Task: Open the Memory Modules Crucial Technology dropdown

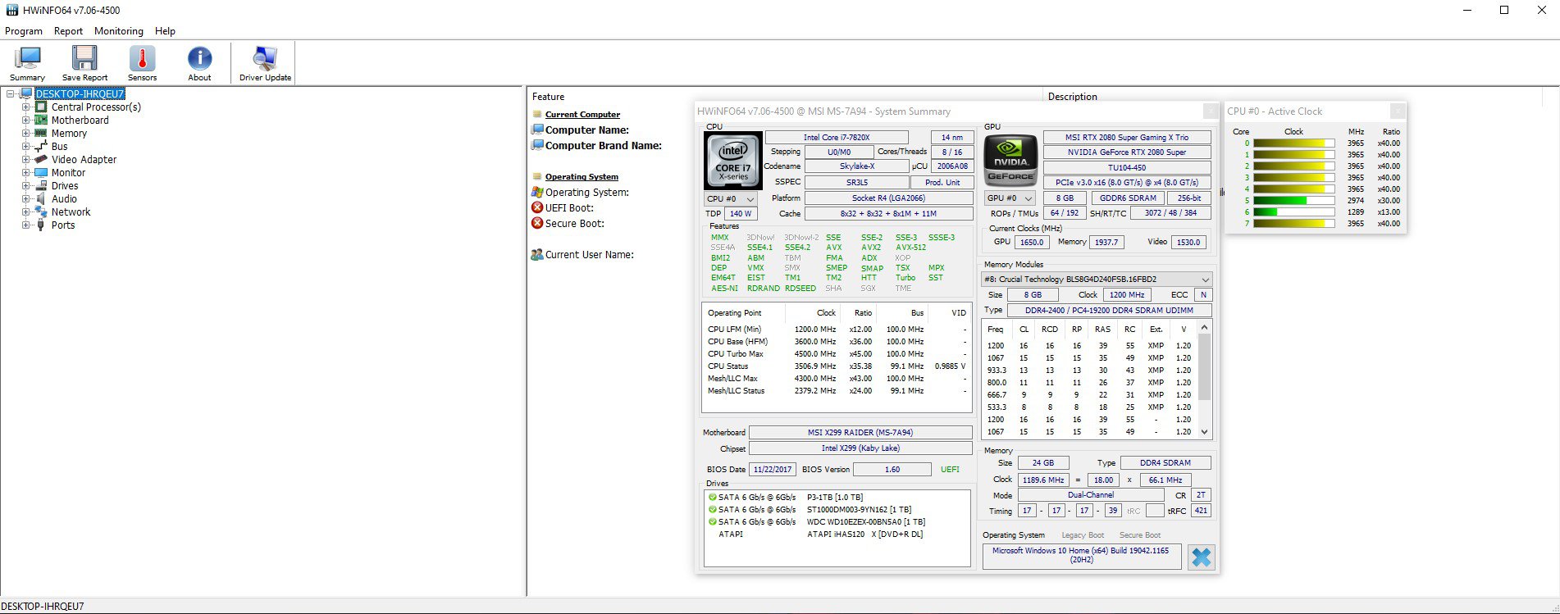Action: (1097, 280)
